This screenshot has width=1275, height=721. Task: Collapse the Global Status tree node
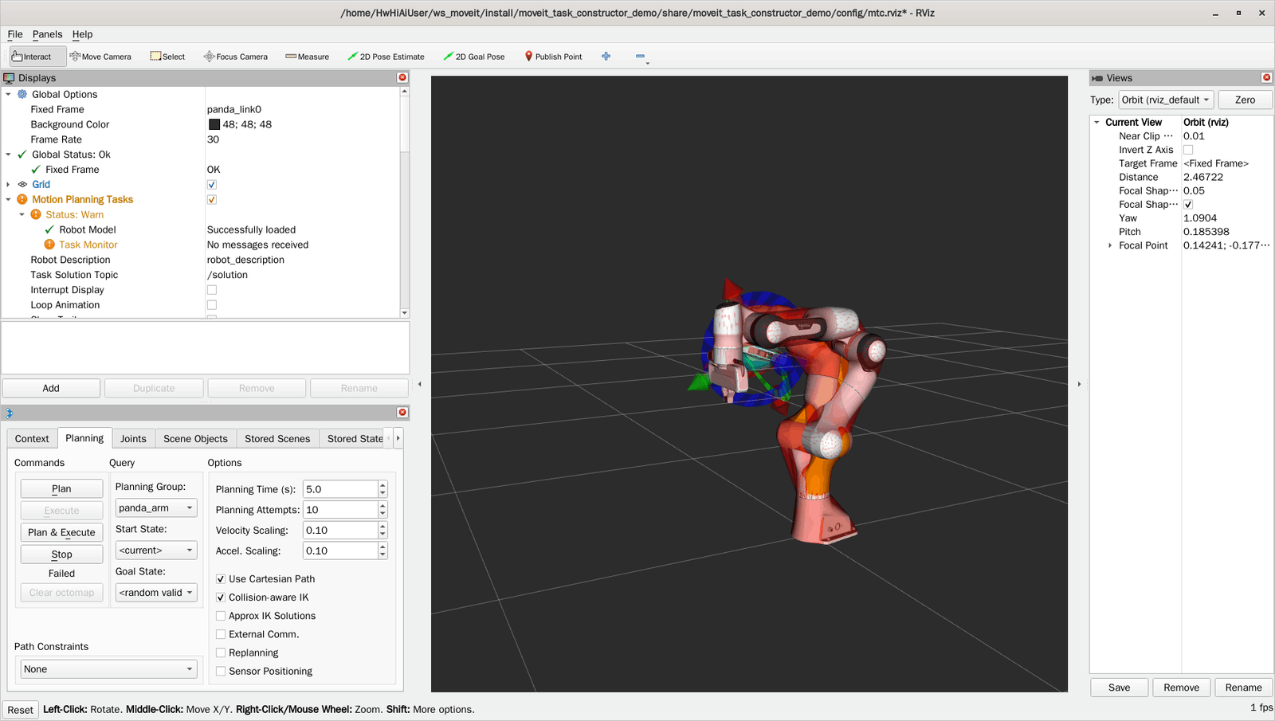click(x=9, y=155)
